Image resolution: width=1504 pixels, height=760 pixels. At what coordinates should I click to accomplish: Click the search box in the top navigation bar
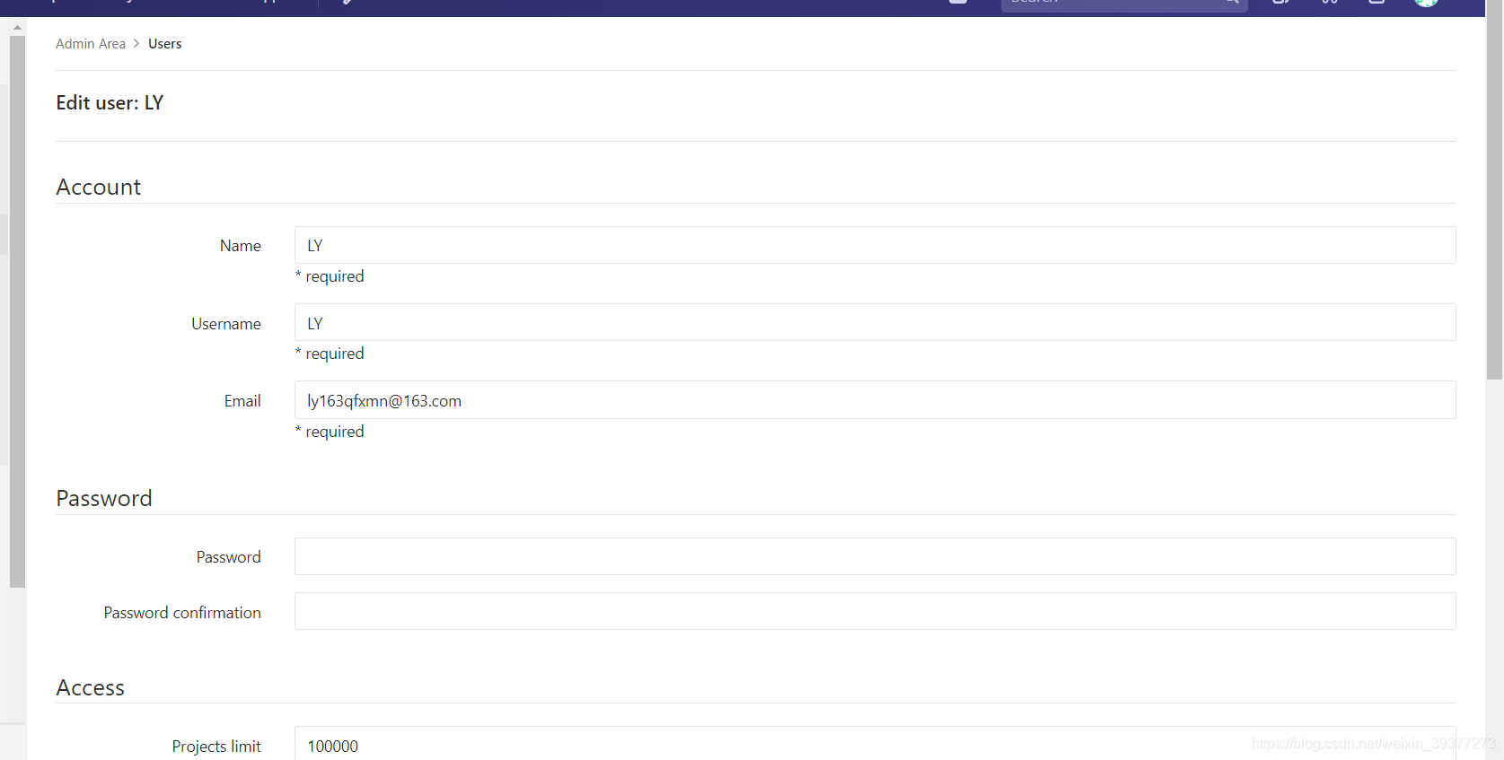pos(1124,4)
